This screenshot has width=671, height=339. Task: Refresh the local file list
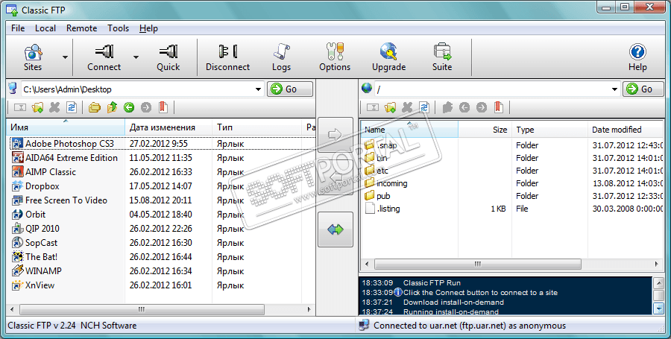coord(72,107)
